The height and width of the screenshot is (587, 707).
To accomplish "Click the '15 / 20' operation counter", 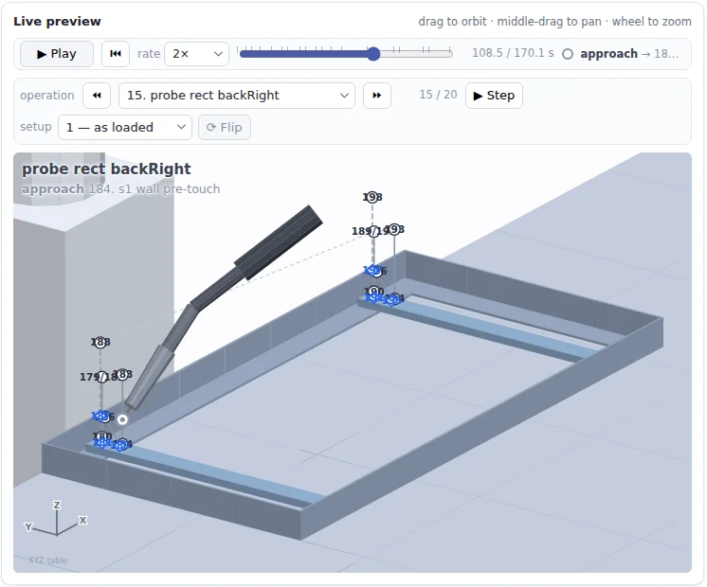I will coord(438,95).
